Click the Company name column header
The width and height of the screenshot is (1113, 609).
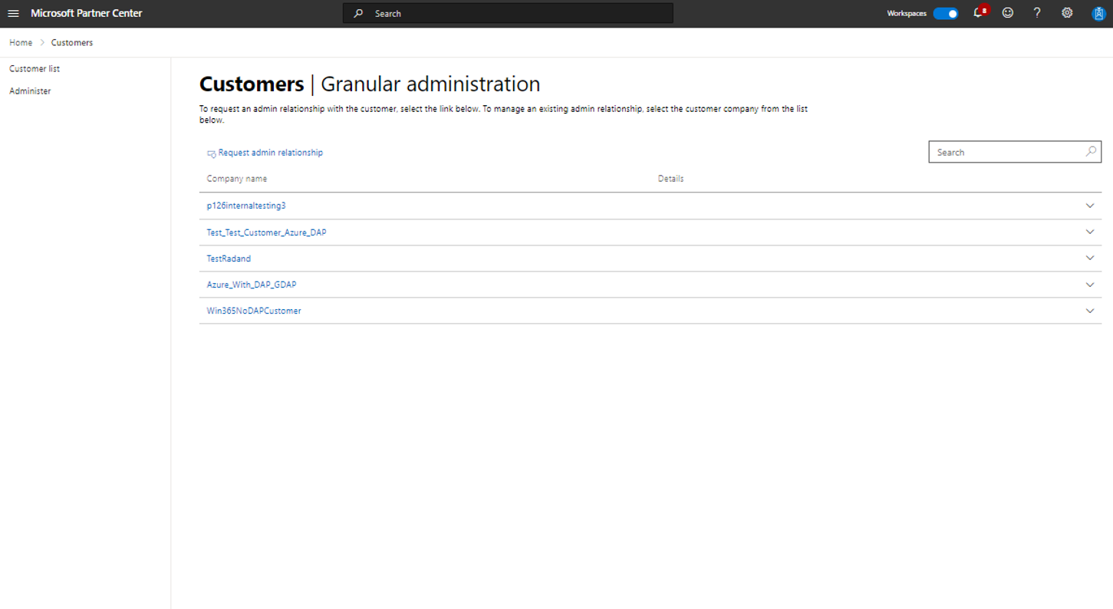pyautogui.click(x=237, y=179)
